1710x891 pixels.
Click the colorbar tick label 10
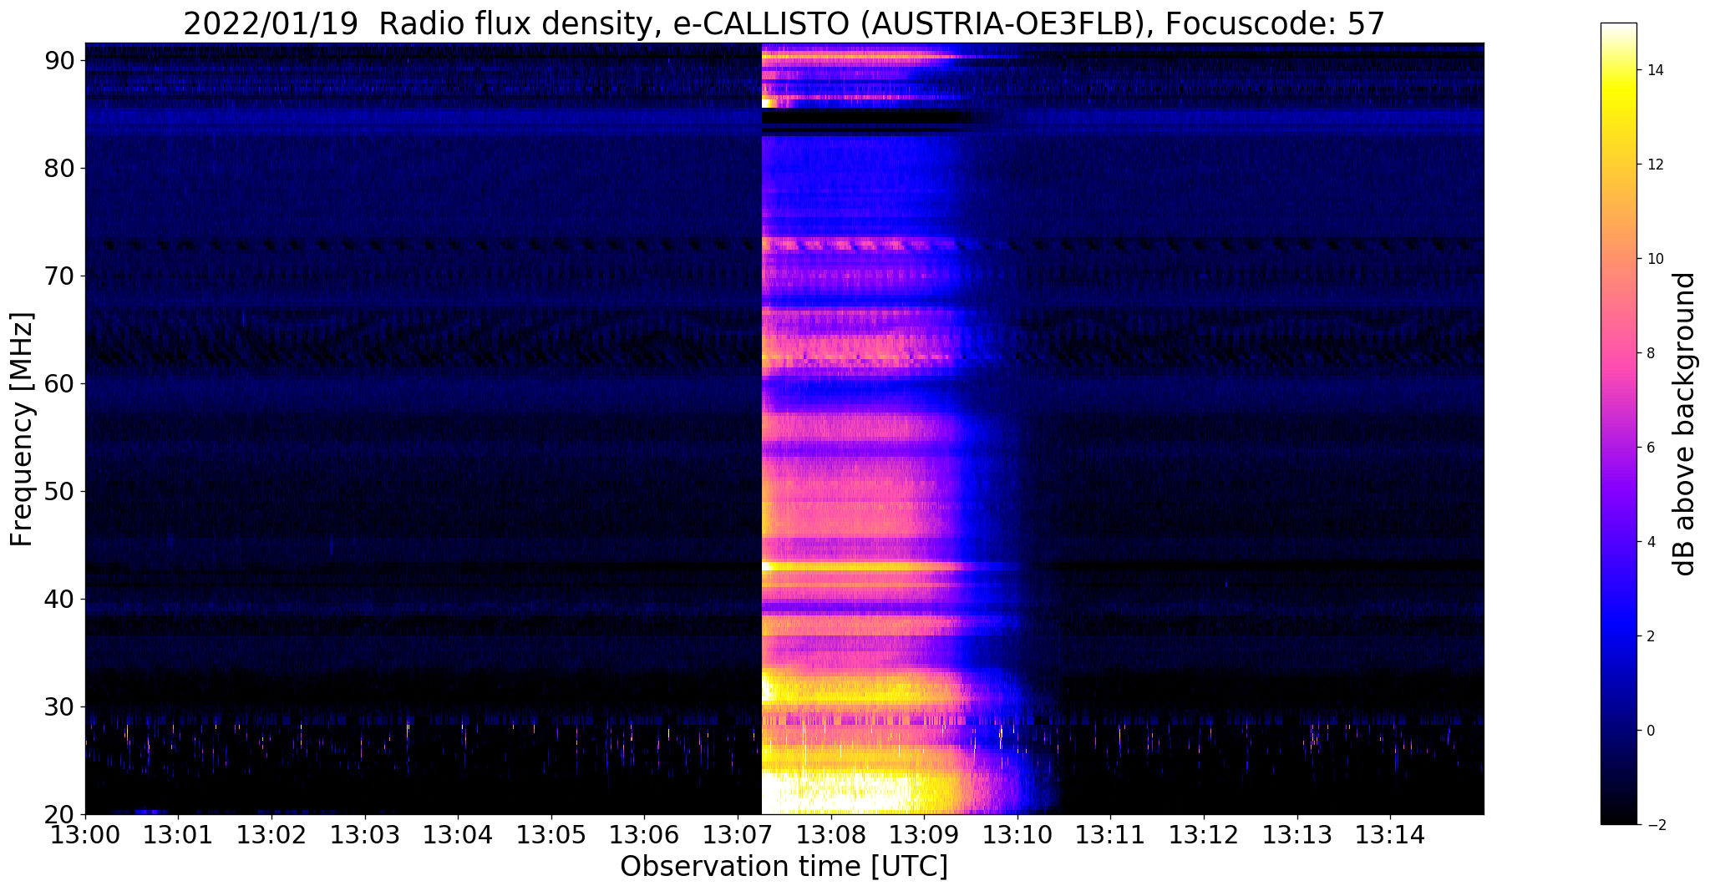[x=1653, y=259]
